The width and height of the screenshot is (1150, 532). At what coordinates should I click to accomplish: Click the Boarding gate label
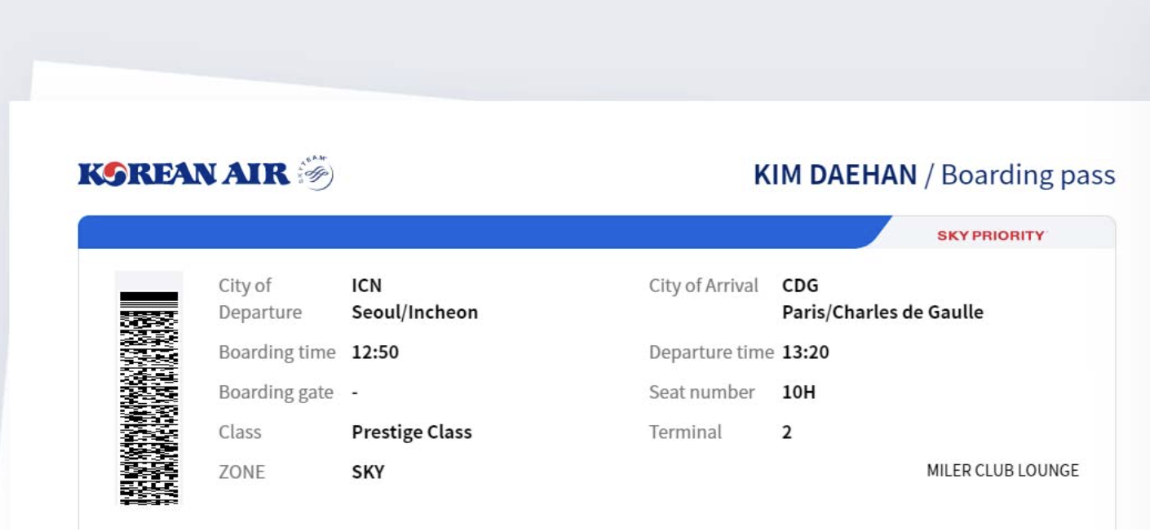(x=276, y=392)
